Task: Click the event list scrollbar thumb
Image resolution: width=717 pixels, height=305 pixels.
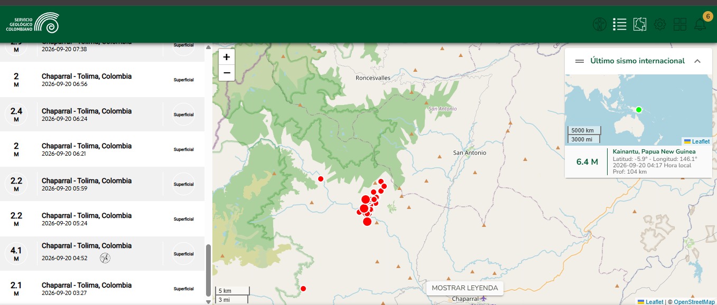Action: 208,270
